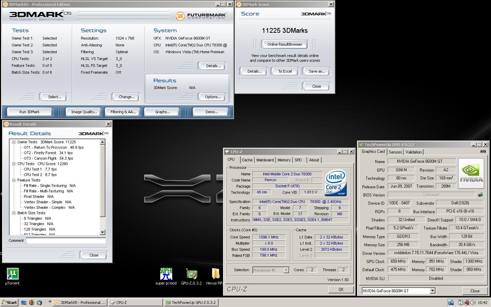Click the Result Details title bar icon
The width and height of the screenshot is (491, 307).
(x=6, y=124)
